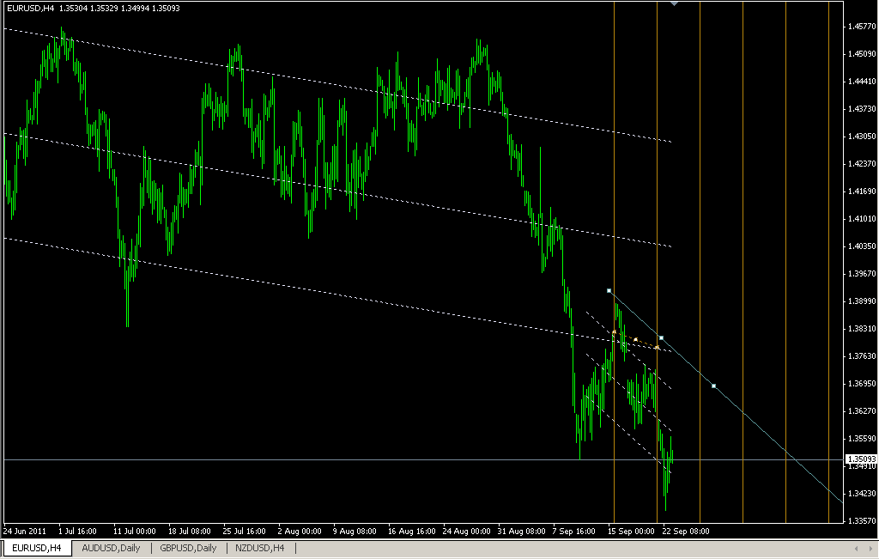This screenshot has height=559, width=879.
Task: Open the GBPUSD,Daily chart tab
Action: 188,548
